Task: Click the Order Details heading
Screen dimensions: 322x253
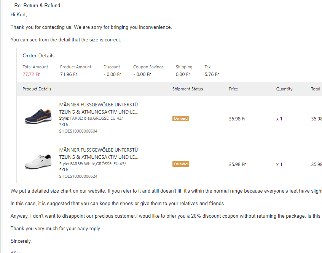Action: coord(38,55)
